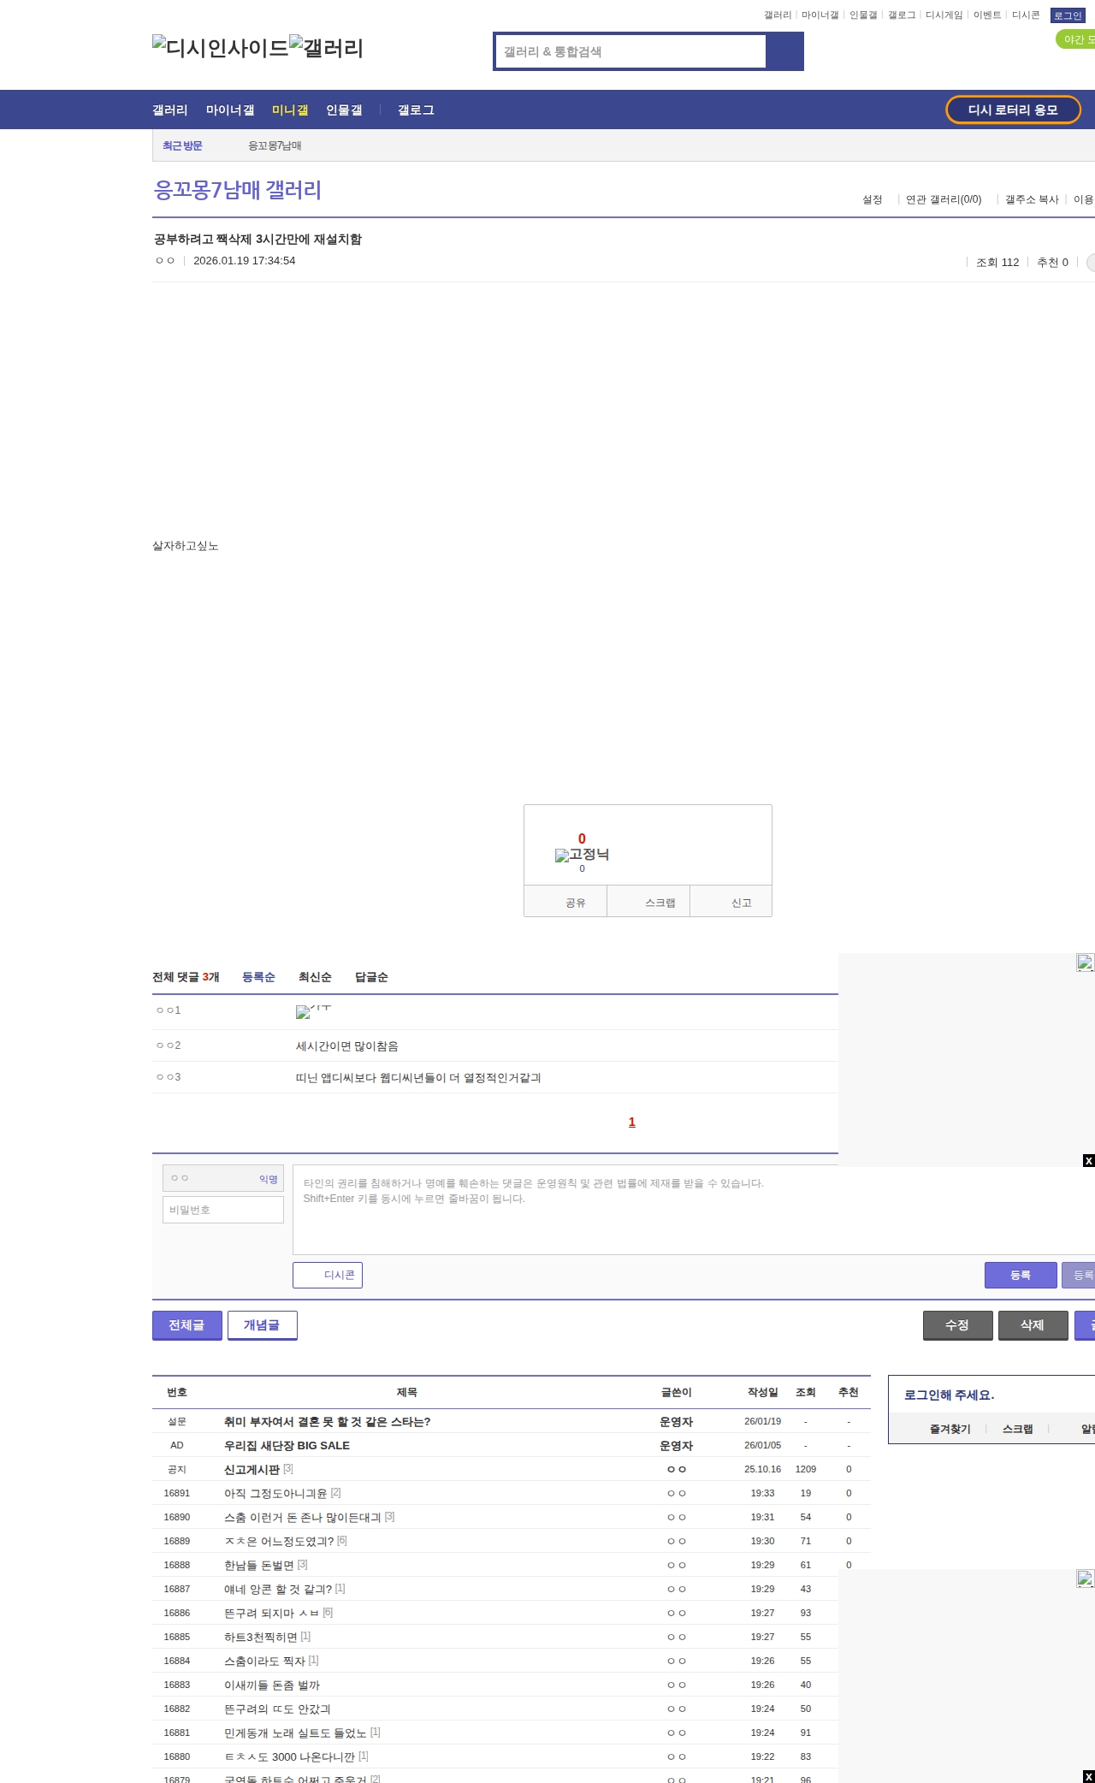The height and width of the screenshot is (1783, 1095).
Task: Click the 비밀번호 password field
Action: tap(223, 1210)
